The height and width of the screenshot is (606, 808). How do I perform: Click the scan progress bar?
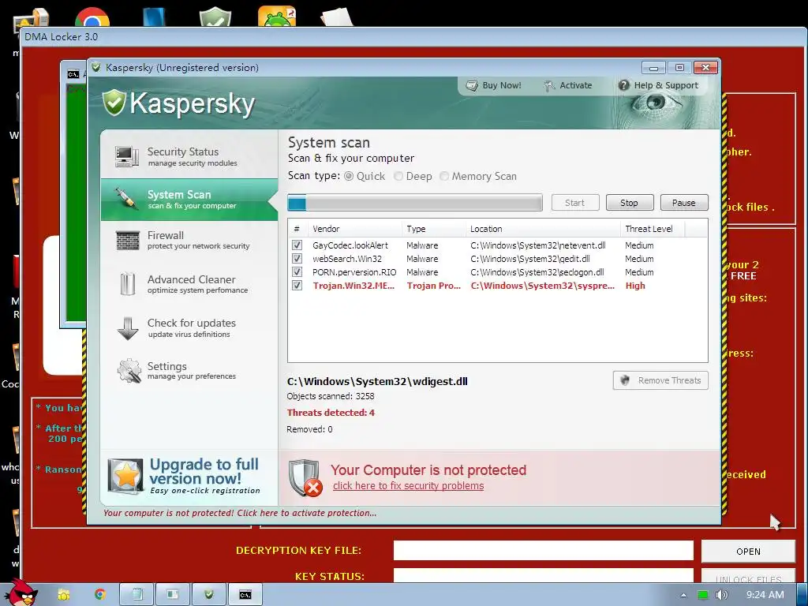click(415, 203)
